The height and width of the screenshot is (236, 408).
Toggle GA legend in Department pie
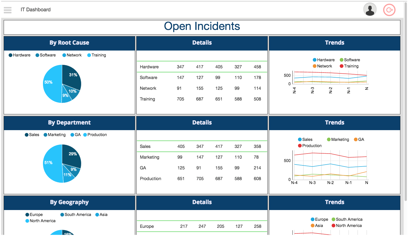coord(75,135)
